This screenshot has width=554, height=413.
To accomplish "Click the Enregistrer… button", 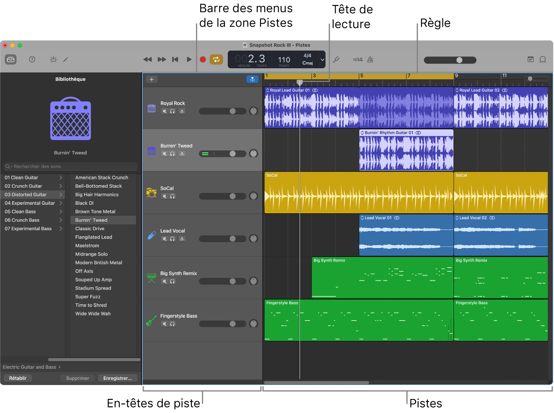I will [118, 378].
